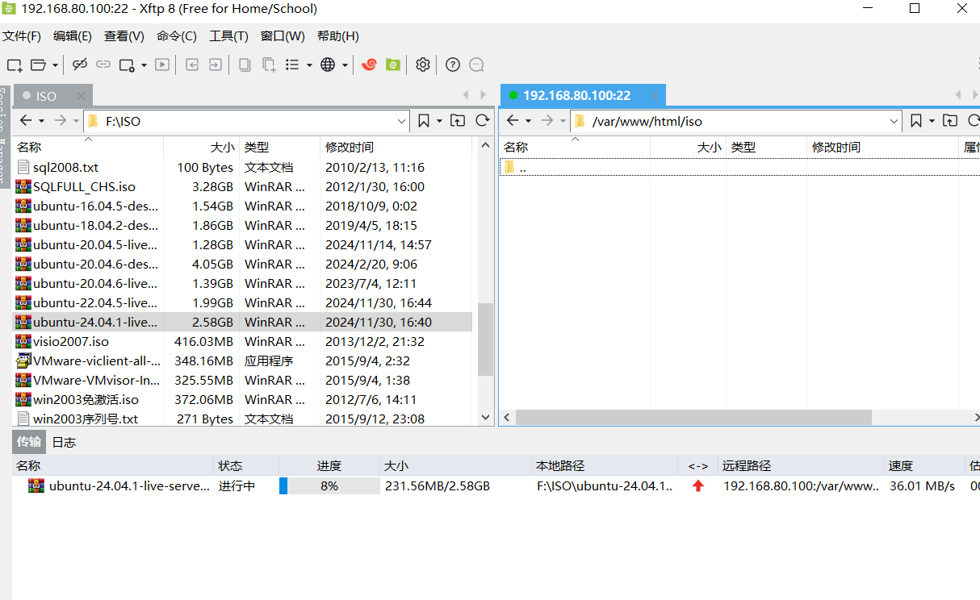Switch to the 日志 log tab
The width and height of the screenshot is (980, 600).
[x=64, y=442]
